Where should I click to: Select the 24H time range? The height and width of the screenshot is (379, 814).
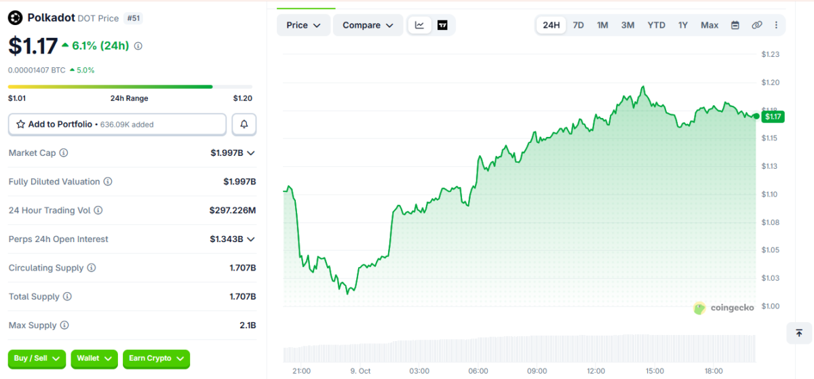coord(551,25)
